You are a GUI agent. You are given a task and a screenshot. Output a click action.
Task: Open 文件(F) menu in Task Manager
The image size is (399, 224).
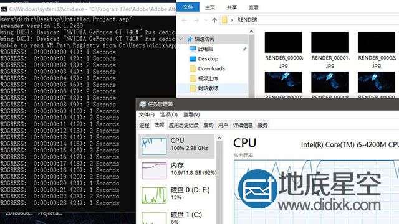tap(147, 114)
